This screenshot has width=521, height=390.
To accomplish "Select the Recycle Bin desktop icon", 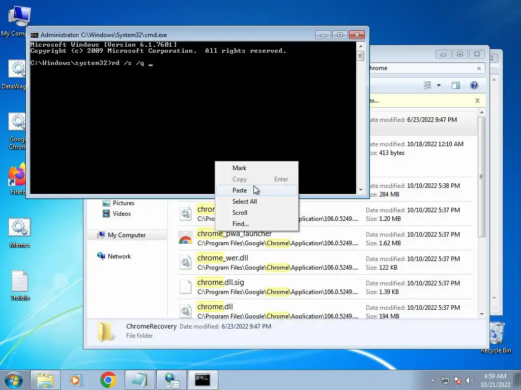I will 496,338.
